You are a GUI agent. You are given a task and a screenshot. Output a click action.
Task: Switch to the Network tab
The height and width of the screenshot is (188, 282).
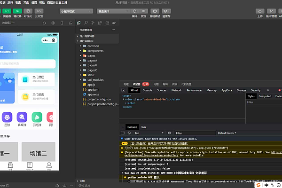(x=176, y=90)
